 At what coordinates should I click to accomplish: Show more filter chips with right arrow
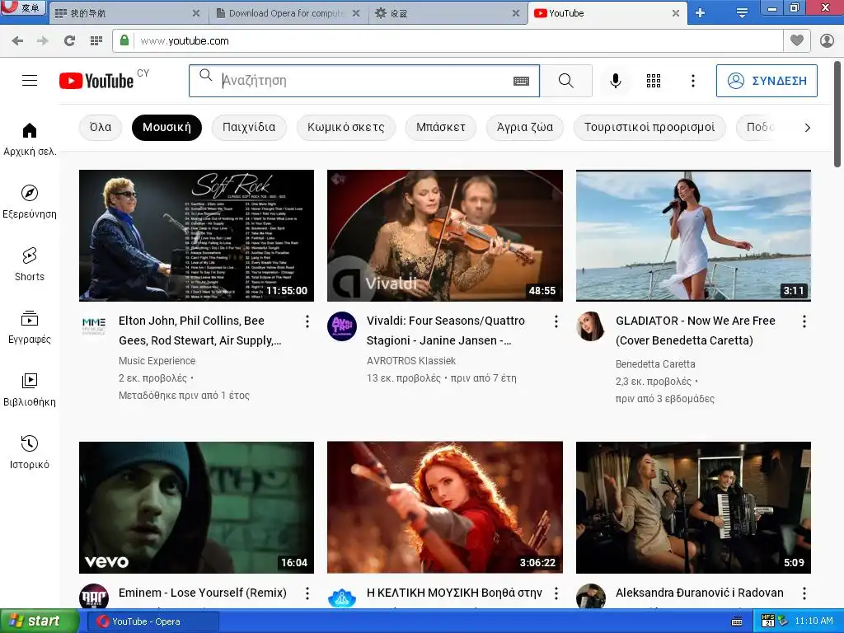click(808, 128)
